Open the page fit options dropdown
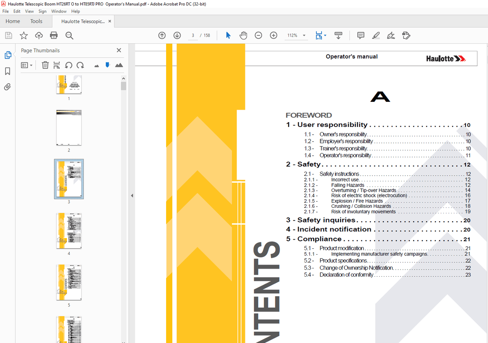Viewport: 488px width, 343px height. 325,35
